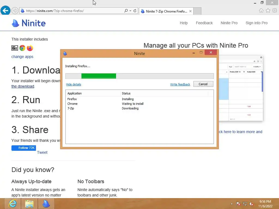The image size is (279, 209).
Task: Open the Help page link
Action: 184,23
